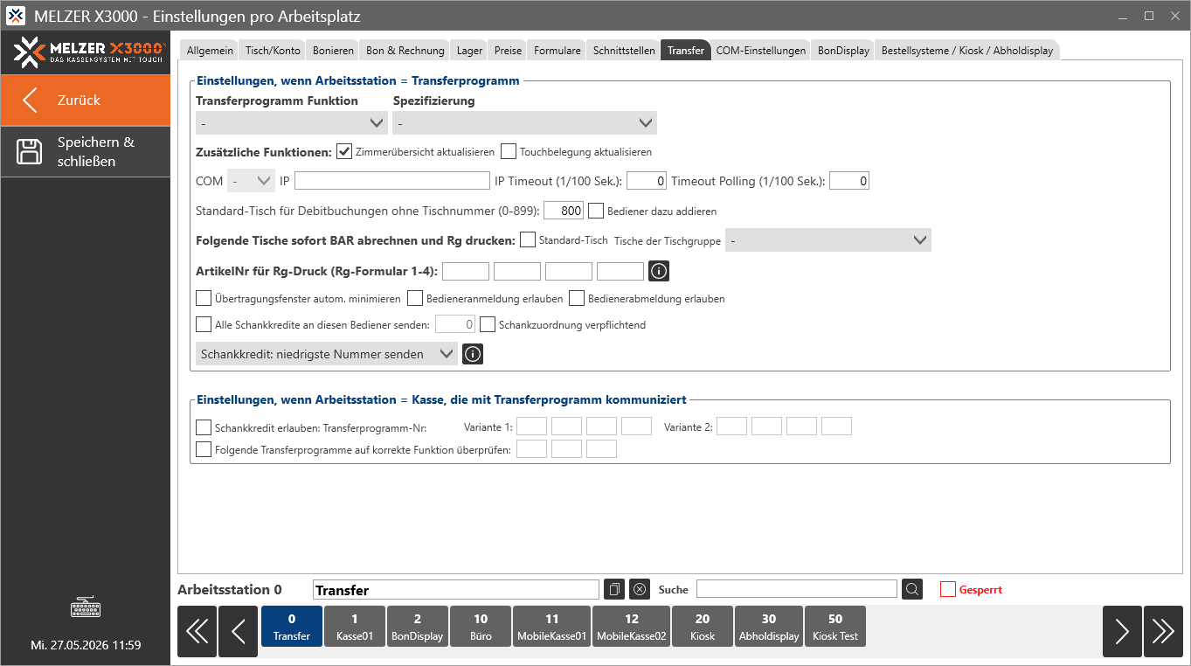Select workstation 50 Kiosk Test
Viewport: 1191px width, 666px height.
(x=835, y=627)
